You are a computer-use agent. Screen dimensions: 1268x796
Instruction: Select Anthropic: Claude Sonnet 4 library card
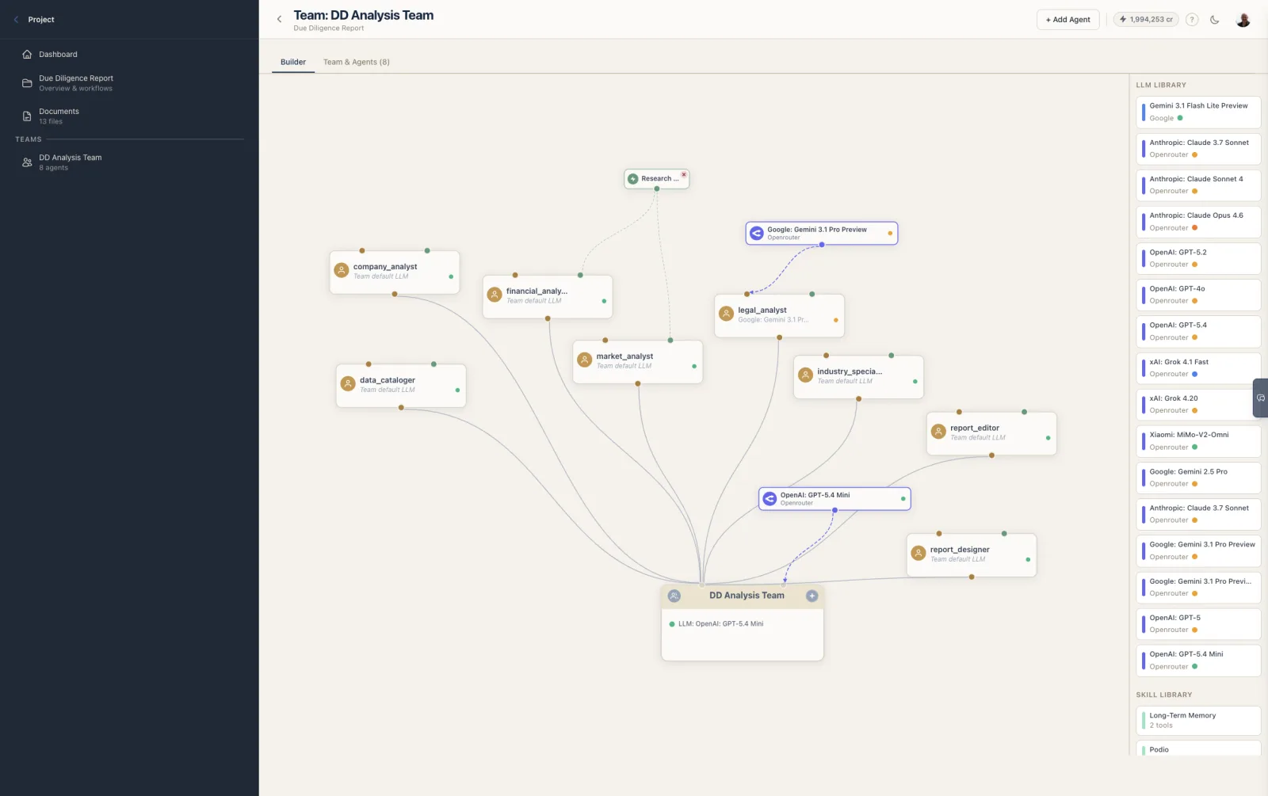tap(1198, 185)
